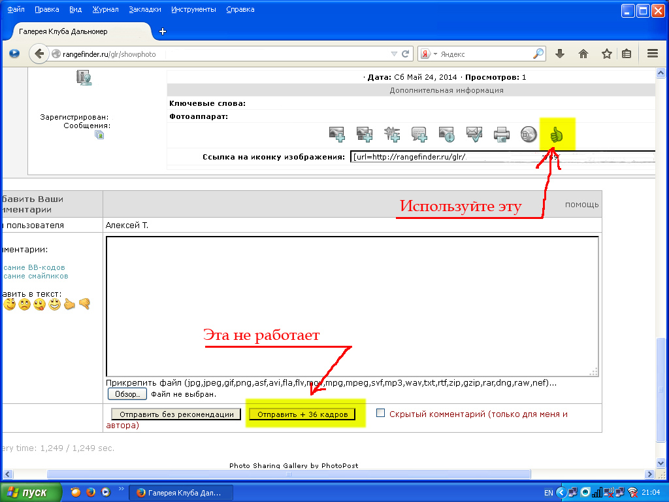
Task: Go to the home page icon
Action: (583, 54)
